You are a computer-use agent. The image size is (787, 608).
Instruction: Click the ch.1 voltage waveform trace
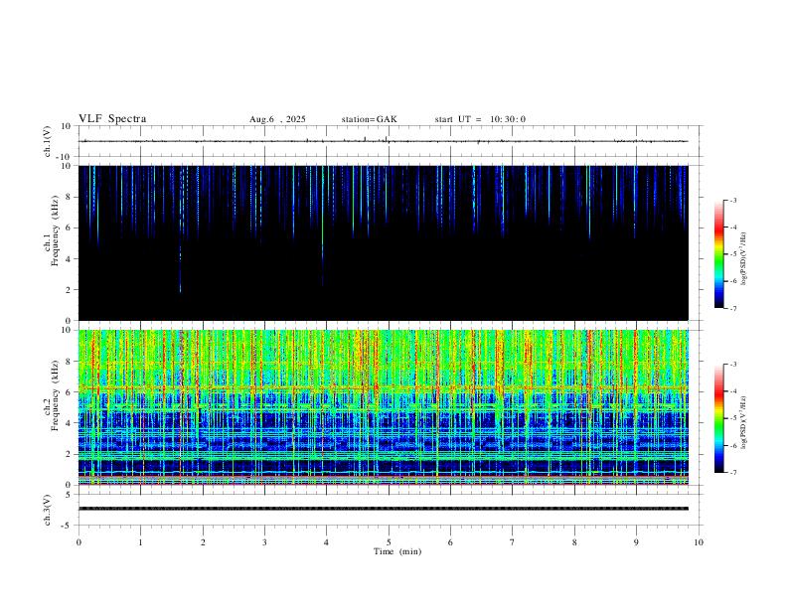(x=383, y=141)
